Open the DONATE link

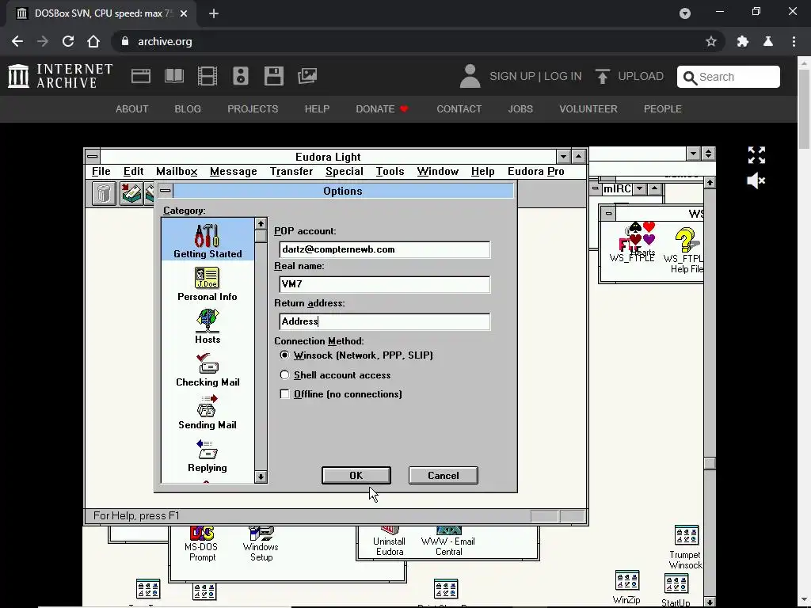point(382,109)
